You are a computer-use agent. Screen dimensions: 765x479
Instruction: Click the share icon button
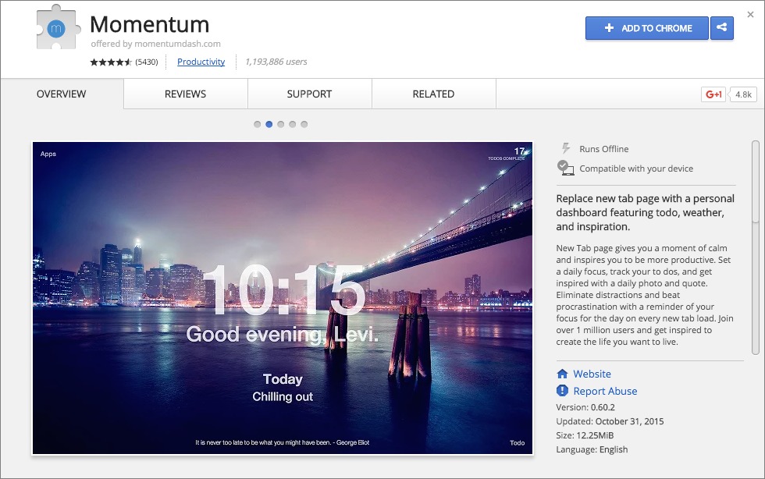tap(721, 28)
